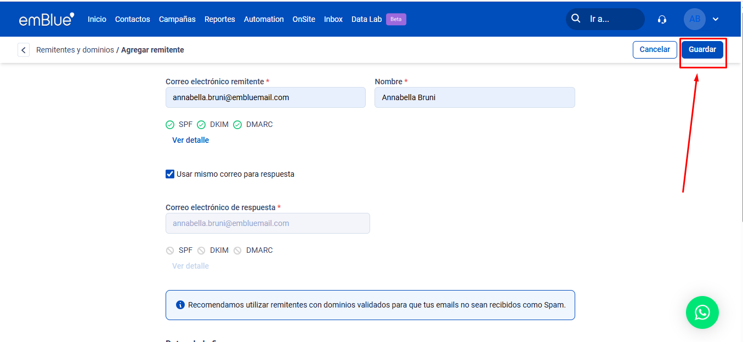Click the Nombre input field
This screenshot has width=743, height=342.
[474, 97]
